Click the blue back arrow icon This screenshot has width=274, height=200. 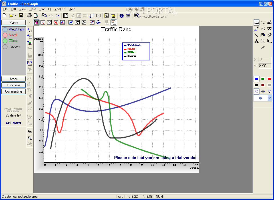98,22
